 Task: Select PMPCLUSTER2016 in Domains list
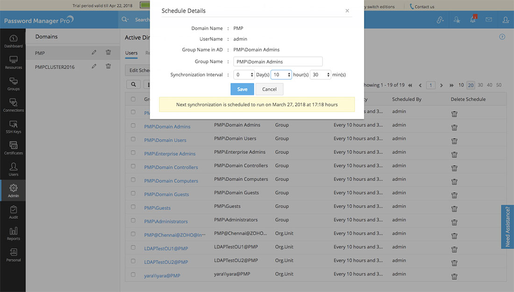click(x=55, y=67)
